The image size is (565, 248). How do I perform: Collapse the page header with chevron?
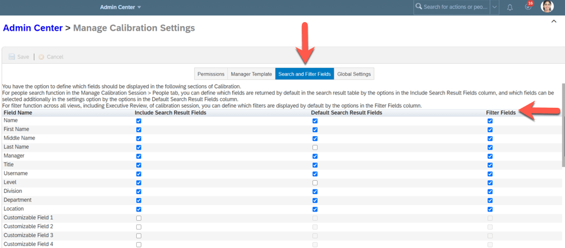(x=553, y=21)
